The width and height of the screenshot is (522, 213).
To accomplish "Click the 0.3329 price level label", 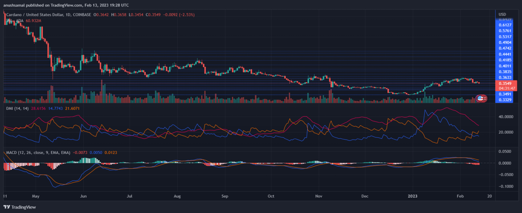I will [505, 100].
